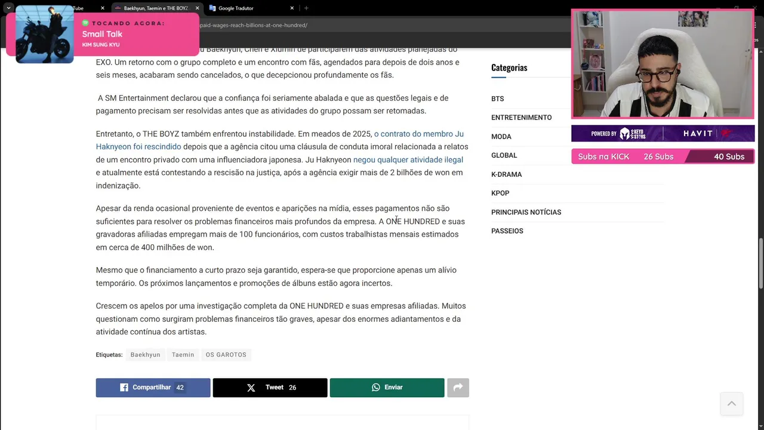
Task: Open the 'negou qualquer atividade ilegal' link
Action: click(x=408, y=159)
